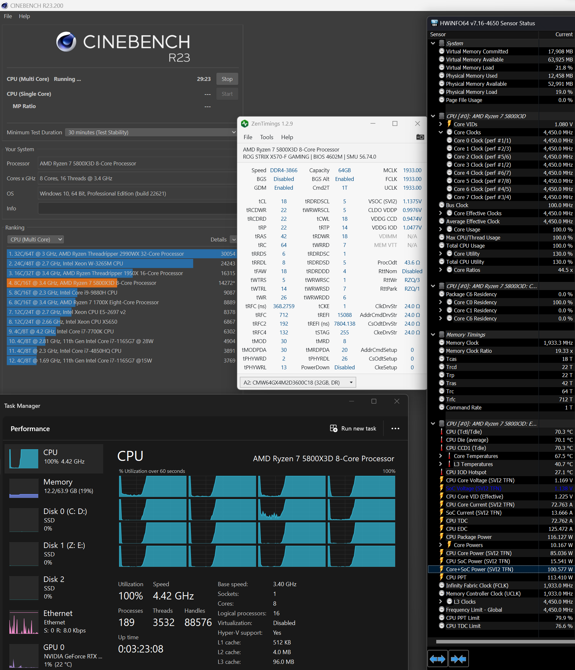Open the Minimum Test Duration dropdown
Viewport: 575px width, 670px height.
click(x=151, y=132)
